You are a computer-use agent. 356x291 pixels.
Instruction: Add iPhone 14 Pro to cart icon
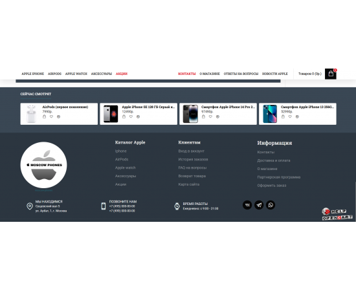pos(203,116)
